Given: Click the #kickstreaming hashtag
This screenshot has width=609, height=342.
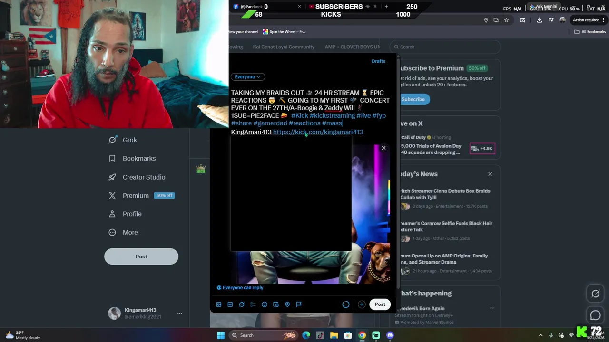Looking at the screenshot, I should (x=332, y=115).
